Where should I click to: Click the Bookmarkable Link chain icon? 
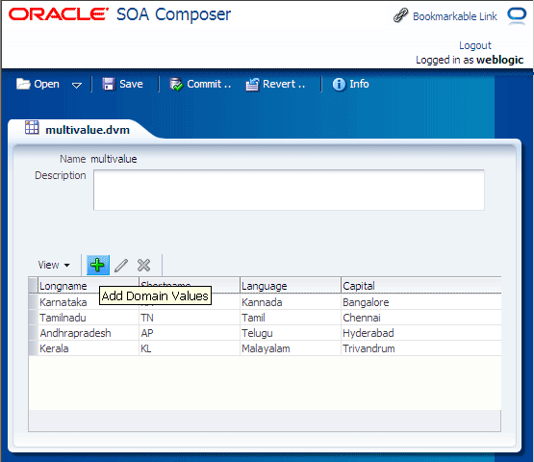pos(400,15)
